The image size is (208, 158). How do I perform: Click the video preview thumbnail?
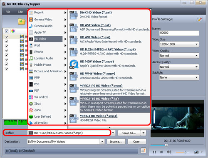(177, 118)
